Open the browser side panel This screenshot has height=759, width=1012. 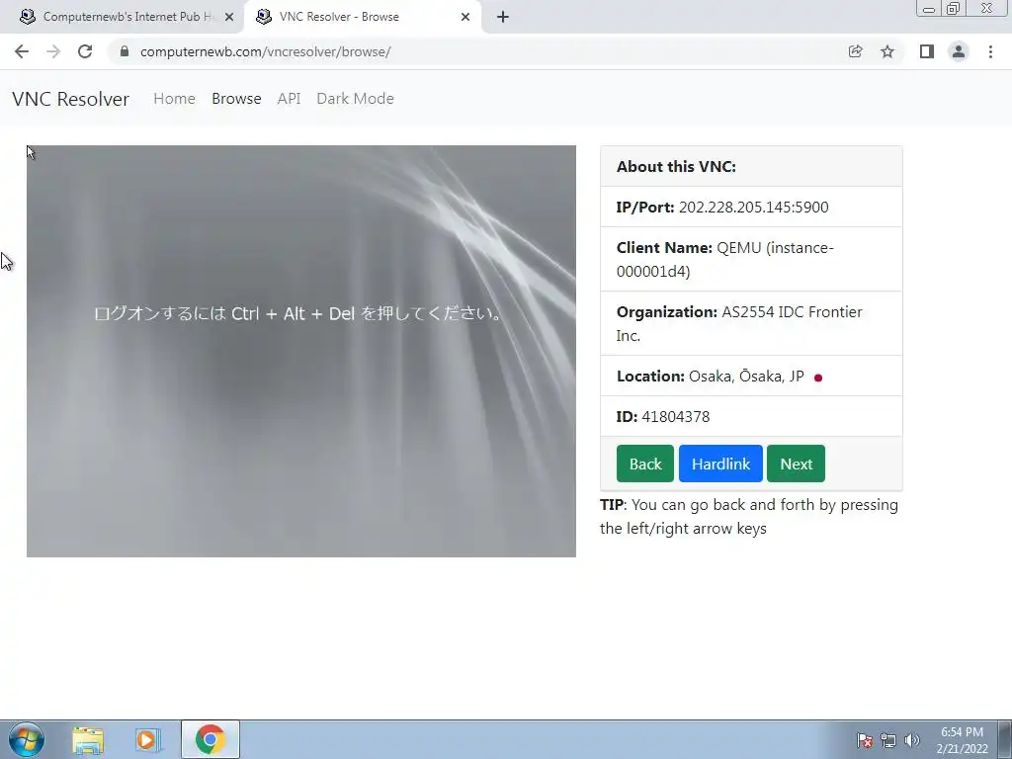click(927, 51)
